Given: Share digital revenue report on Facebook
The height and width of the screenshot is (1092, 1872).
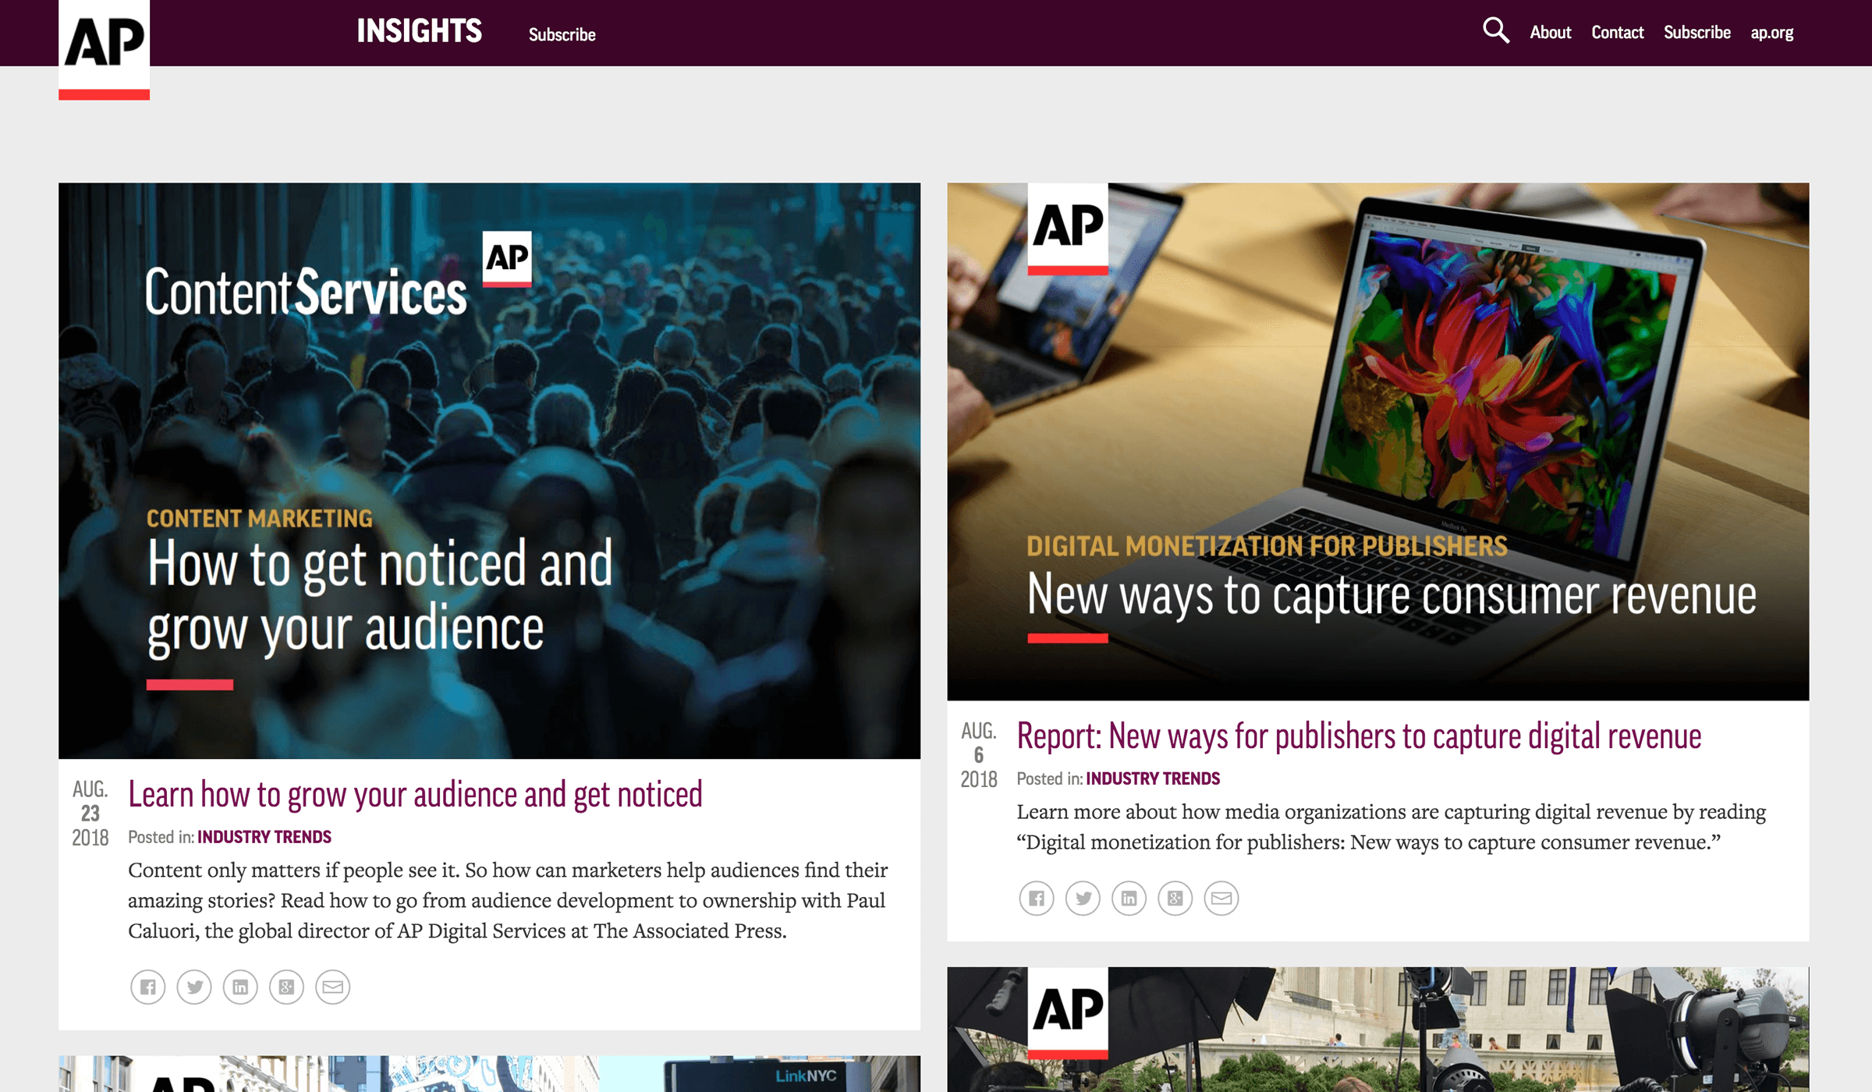Looking at the screenshot, I should tap(1037, 899).
